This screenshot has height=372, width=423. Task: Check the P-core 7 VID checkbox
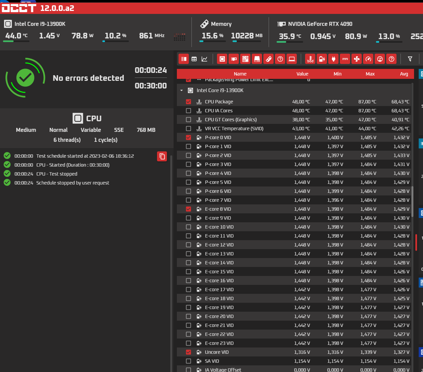(x=188, y=200)
